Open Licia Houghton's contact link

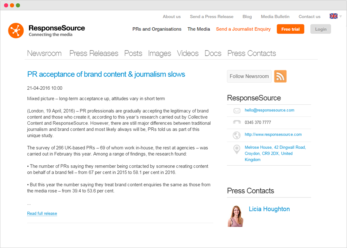pos(269,209)
